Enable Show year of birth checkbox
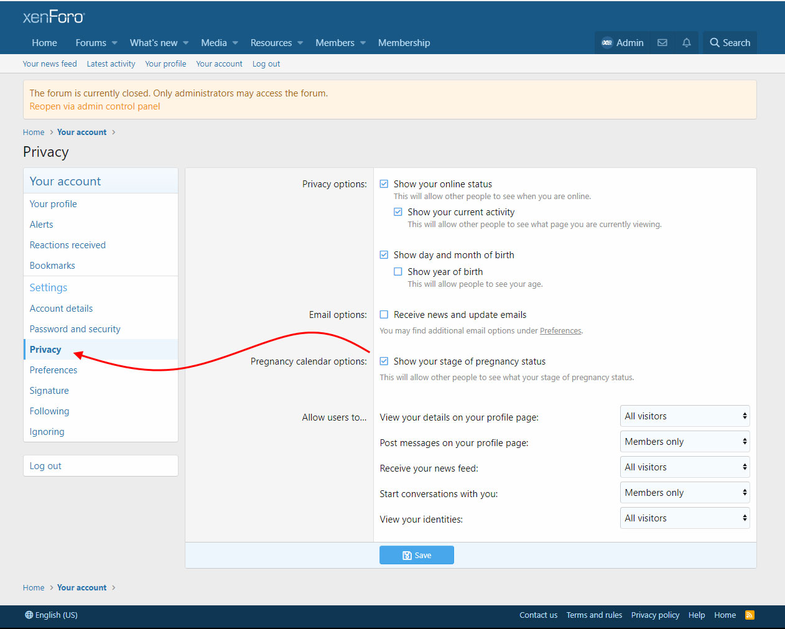 tap(398, 272)
